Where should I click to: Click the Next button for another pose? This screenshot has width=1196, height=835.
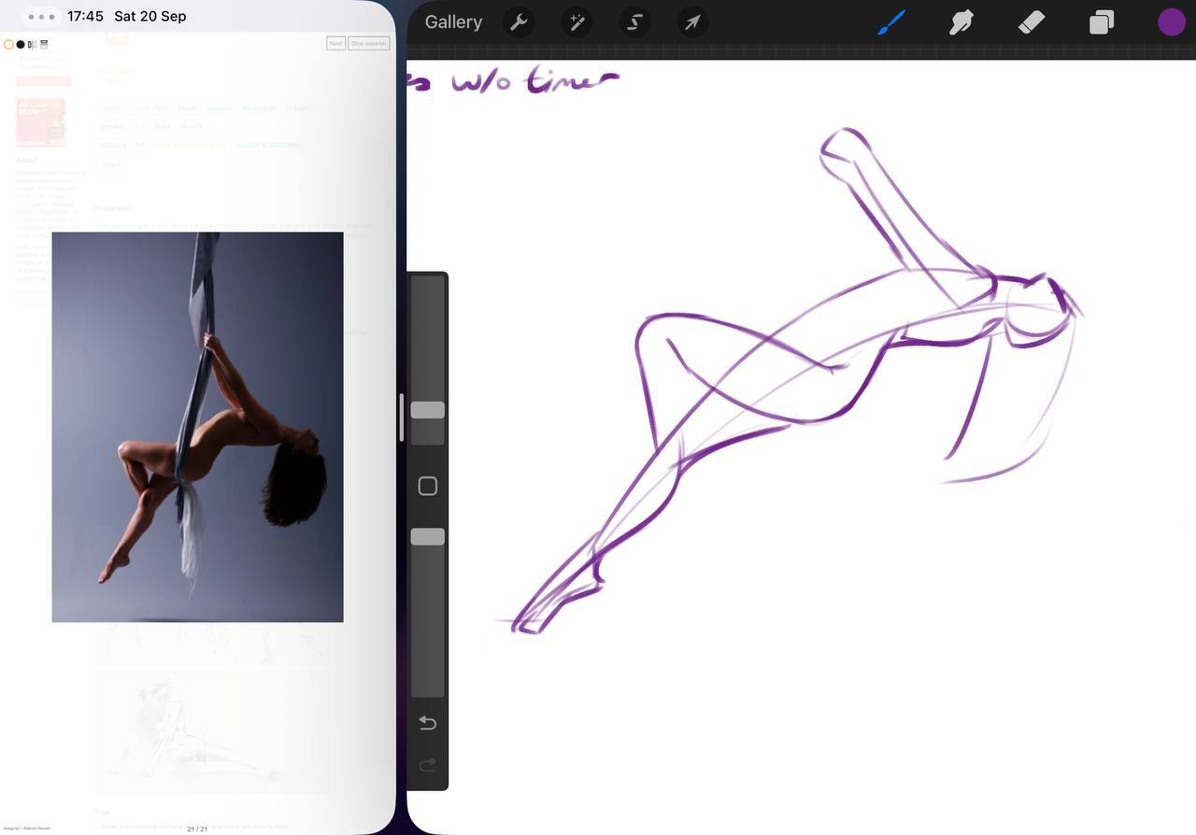click(x=335, y=43)
